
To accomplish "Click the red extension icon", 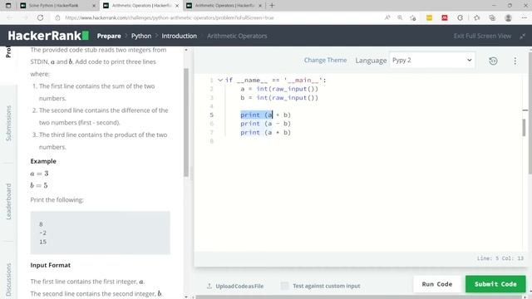I will click(445, 17).
